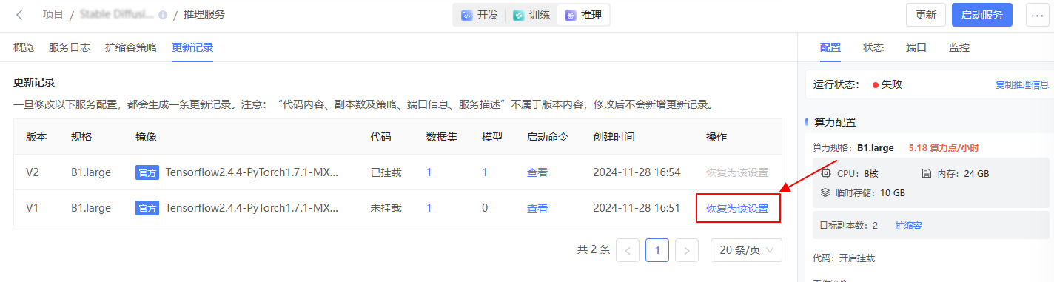Switch to 训练 mode tab

531,15
